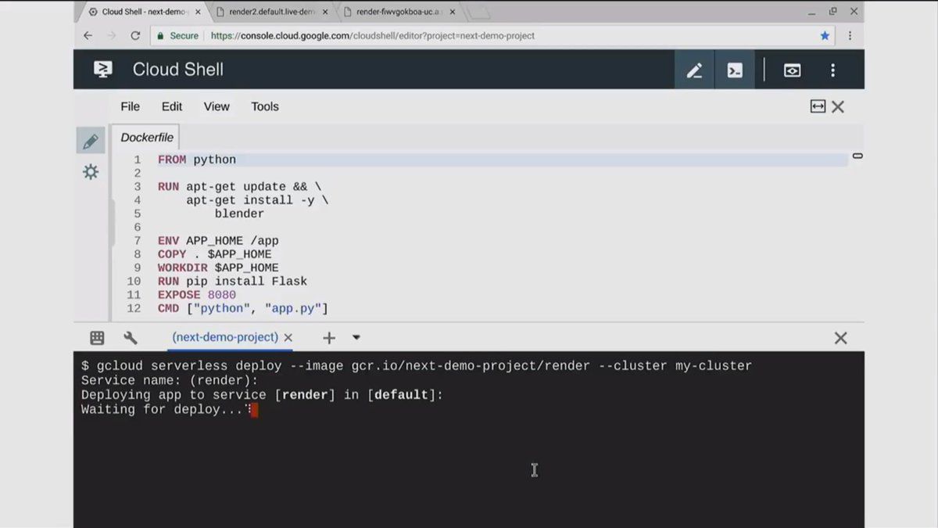Viewport: 938px width, 528px height.
Task: Toggle editor full-width expand icon
Action: (x=818, y=106)
